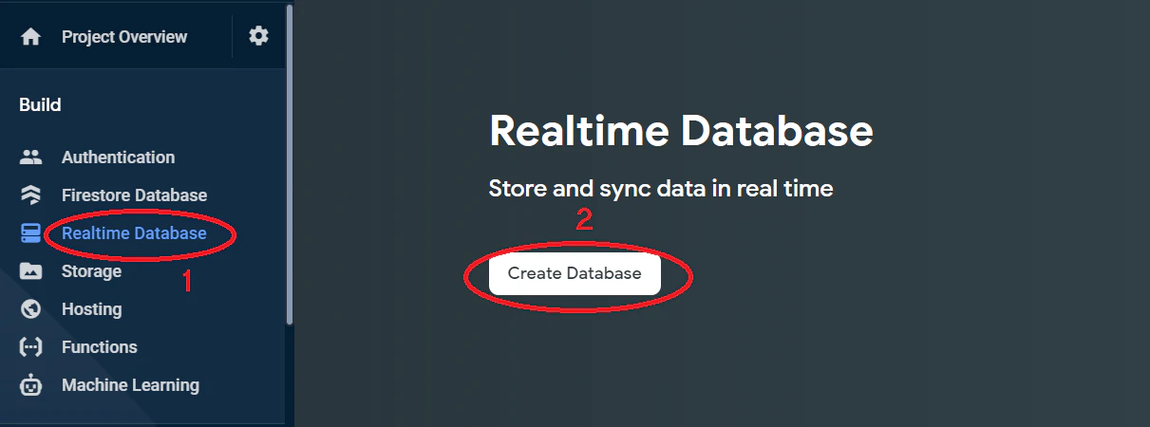Go to Machine Learning
This screenshot has width=1150, height=427.
point(130,385)
